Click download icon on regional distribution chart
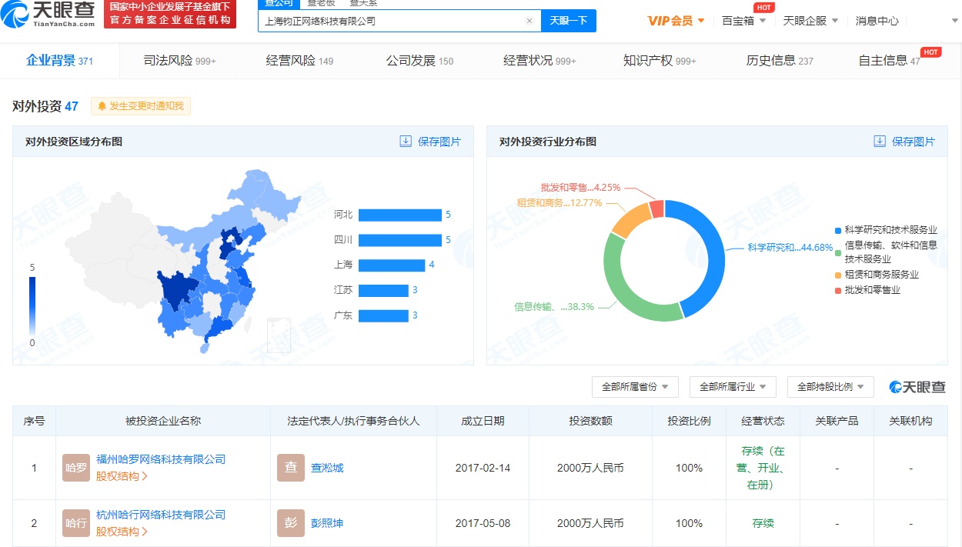 coord(406,142)
